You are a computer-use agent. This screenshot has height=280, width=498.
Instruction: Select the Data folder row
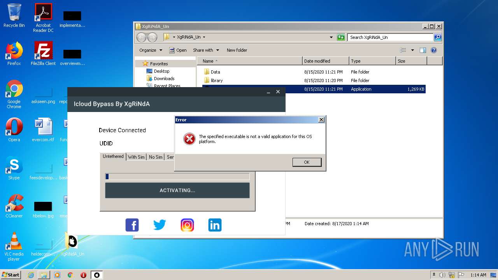tap(314, 72)
